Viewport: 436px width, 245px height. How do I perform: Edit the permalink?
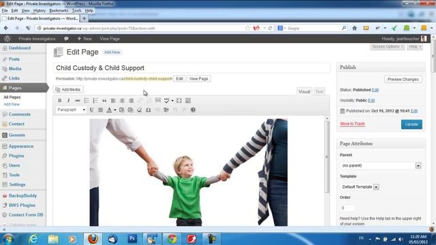(180, 79)
